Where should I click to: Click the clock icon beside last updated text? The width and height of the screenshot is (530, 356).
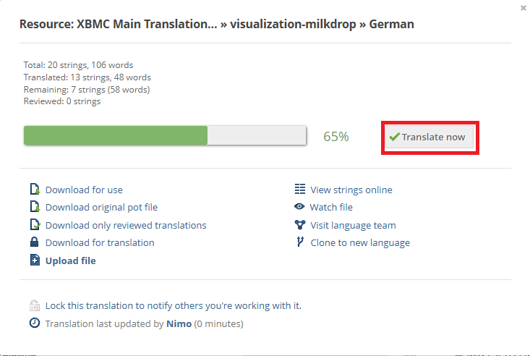pyautogui.click(x=35, y=323)
